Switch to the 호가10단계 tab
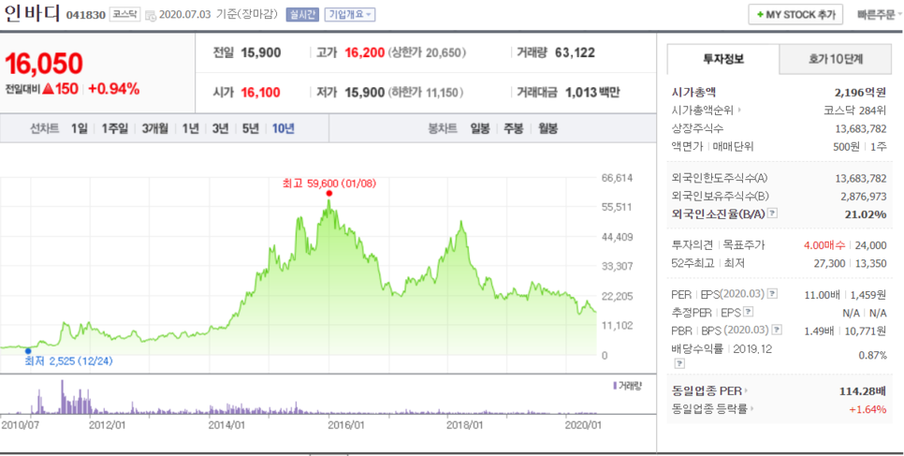Viewport: 904px width, 456px height. [x=836, y=59]
